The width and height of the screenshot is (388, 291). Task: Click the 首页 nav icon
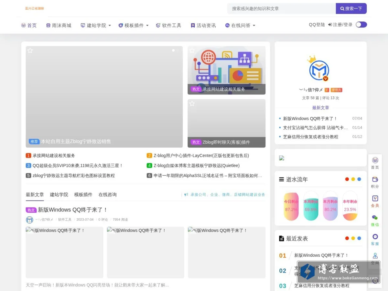pos(23,25)
